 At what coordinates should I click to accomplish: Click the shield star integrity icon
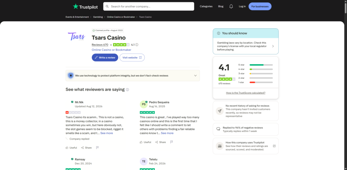[70, 76]
